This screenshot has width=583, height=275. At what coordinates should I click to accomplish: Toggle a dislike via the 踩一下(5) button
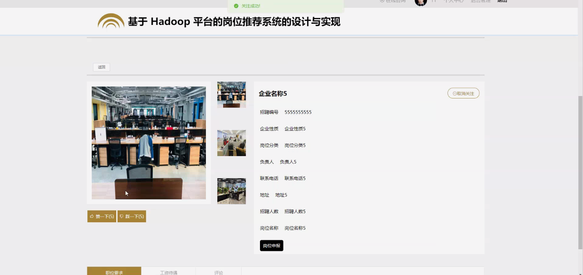point(132,216)
